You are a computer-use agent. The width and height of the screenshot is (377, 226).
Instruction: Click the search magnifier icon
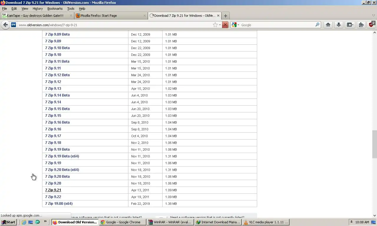[317, 25]
